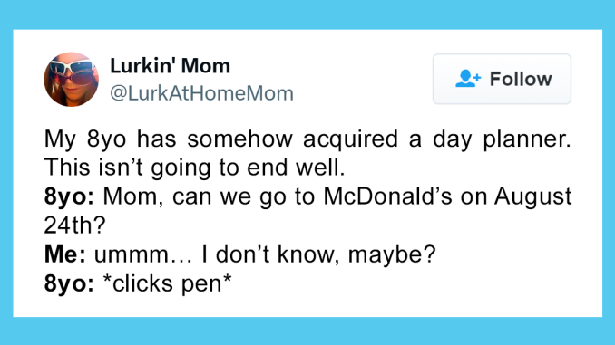615x345 pixels.
Task: Click "ummm… I don't know, maybe?" text
Action: [x=265, y=254]
